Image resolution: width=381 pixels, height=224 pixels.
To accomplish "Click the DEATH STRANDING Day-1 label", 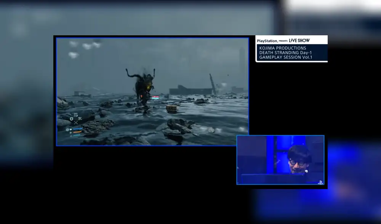I will (286, 52).
